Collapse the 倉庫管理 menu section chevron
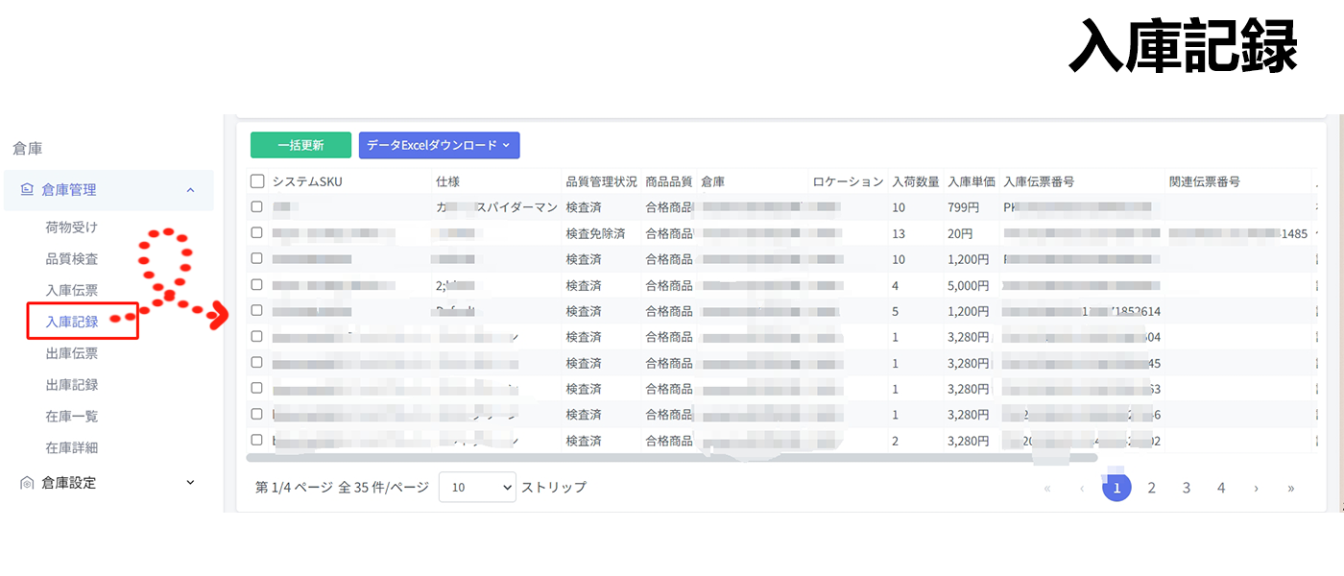 (190, 190)
